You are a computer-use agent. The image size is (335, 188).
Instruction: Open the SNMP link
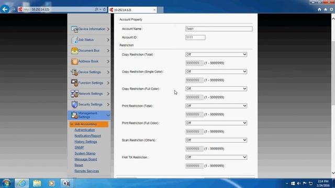(79, 147)
